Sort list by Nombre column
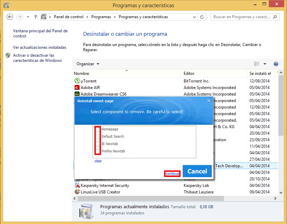This screenshot has height=224, width=287. click(x=126, y=74)
